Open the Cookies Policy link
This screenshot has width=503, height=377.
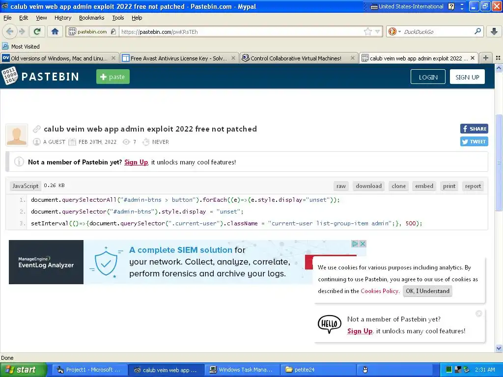coord(380,291)
